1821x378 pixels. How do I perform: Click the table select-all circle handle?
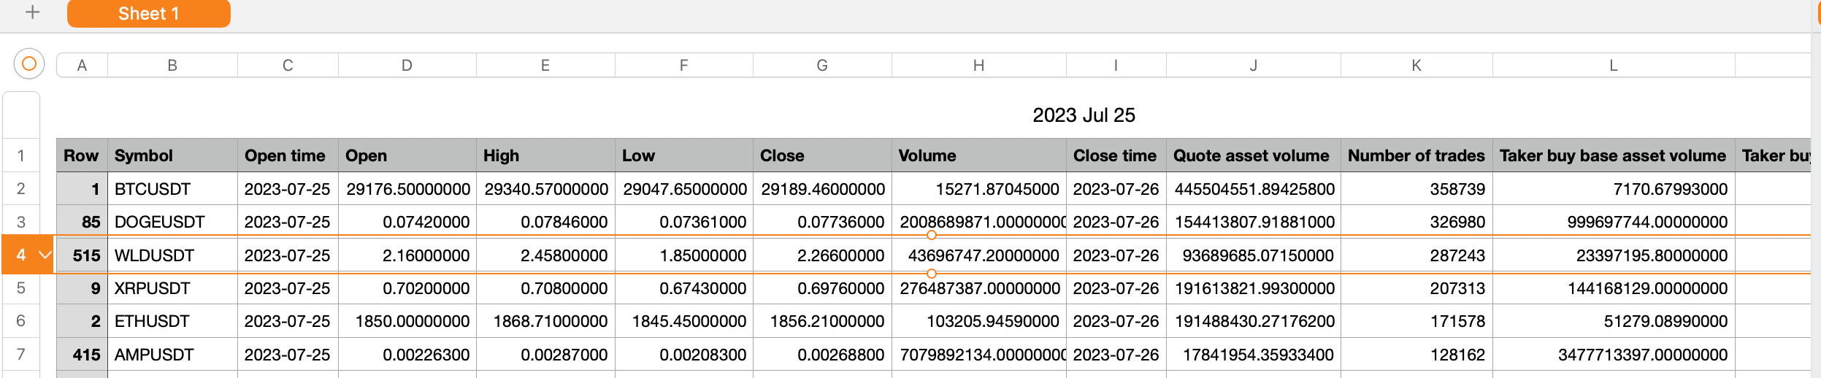coord(29,64)
